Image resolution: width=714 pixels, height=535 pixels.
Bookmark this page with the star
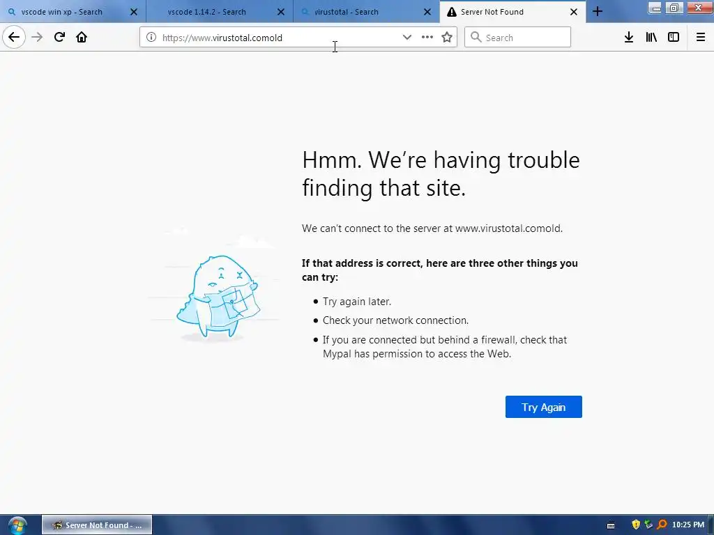tap(447, 38)
